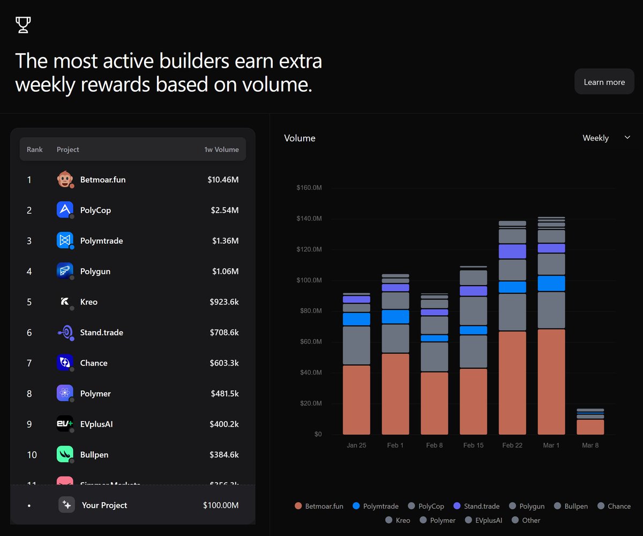Click the Your Project sparkle icon

(x=66, y=504)
